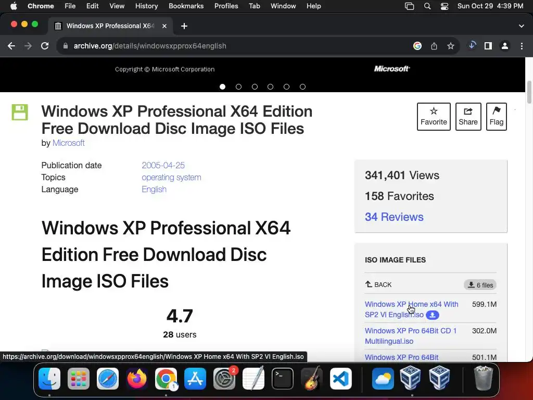This screenshot has width=533, height=400.
Task: Open the Bookmarks menu
Action: pos(186,6)
